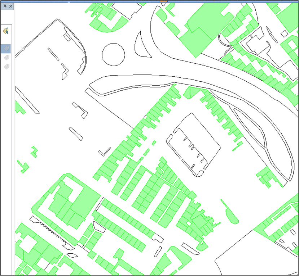Select the yellow attribute tags tool icon

click(5, 31)
